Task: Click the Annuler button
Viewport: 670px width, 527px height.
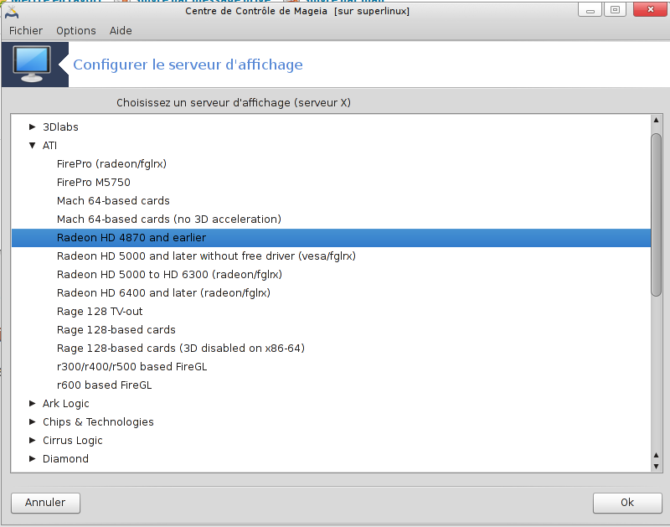Action: [45, 503]
